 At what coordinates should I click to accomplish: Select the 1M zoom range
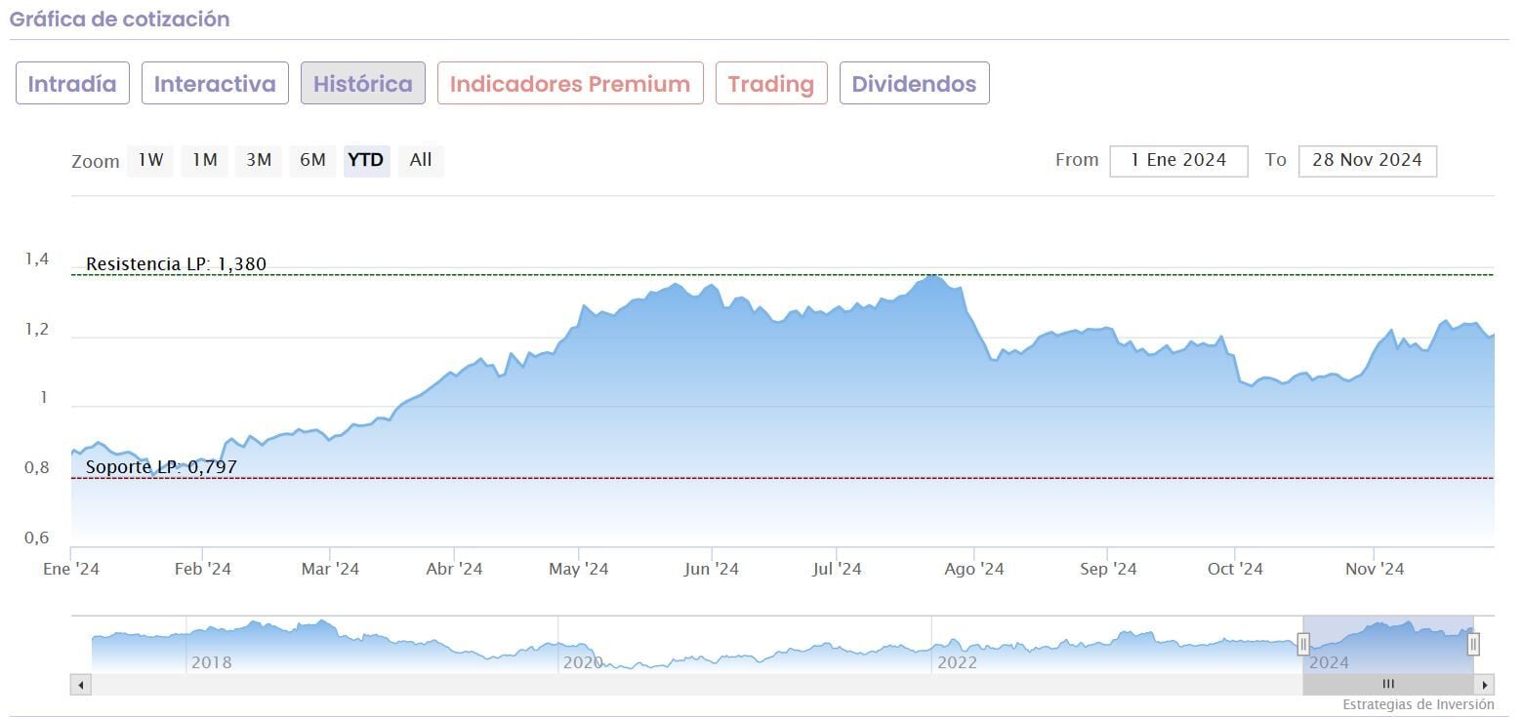(x=205, y=160)
